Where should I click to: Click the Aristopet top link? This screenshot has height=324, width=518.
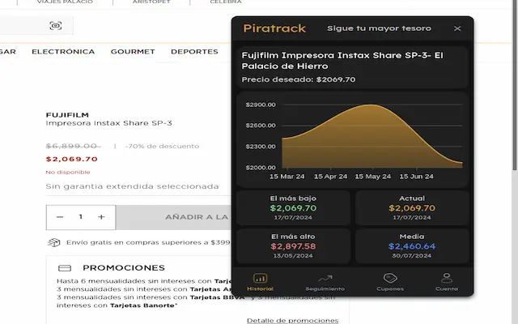click(x=151, y=2)
